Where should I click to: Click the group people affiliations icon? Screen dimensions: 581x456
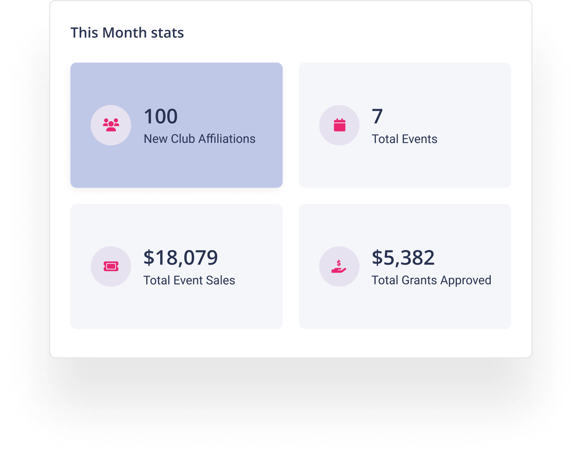pos(111,125)
